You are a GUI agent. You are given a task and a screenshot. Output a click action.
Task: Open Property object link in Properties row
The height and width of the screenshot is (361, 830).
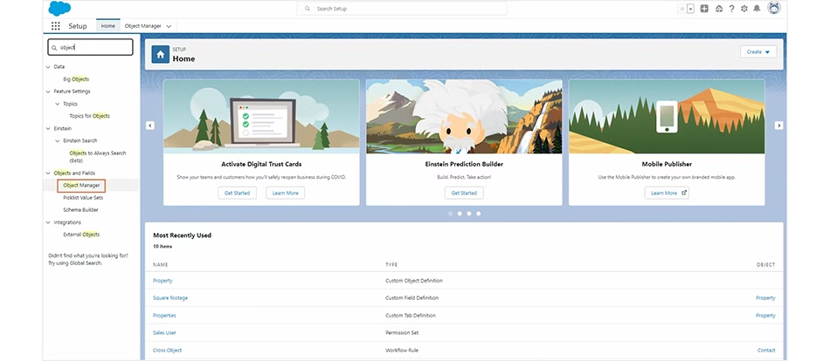(765, 316)
